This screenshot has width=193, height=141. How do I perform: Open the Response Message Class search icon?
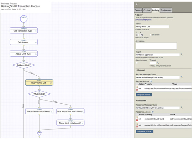[x=181, y=107]
